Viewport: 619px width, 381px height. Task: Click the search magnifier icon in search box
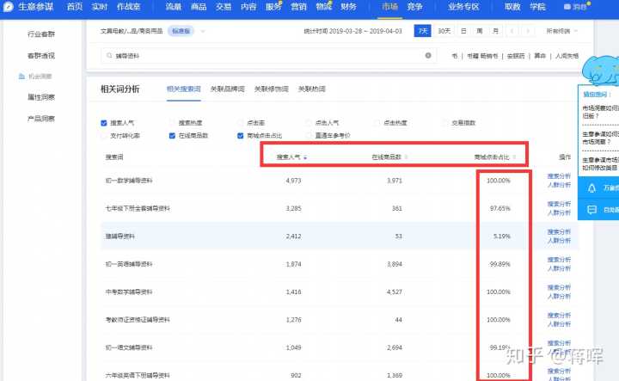coord(107,55)
